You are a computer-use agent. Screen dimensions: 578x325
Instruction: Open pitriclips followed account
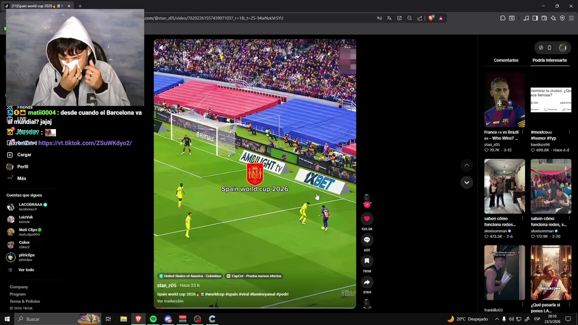[x=21, y=257]
